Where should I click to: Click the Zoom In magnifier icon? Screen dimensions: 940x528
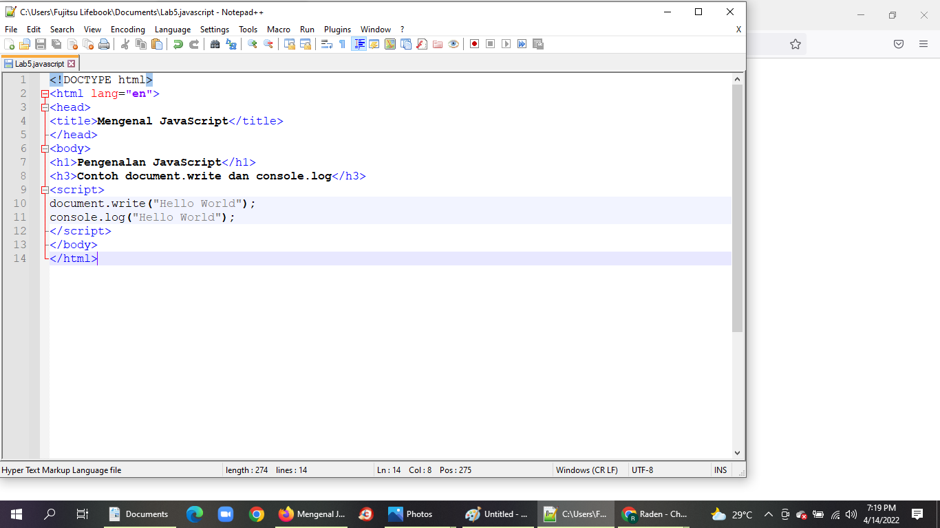point(253,44)
